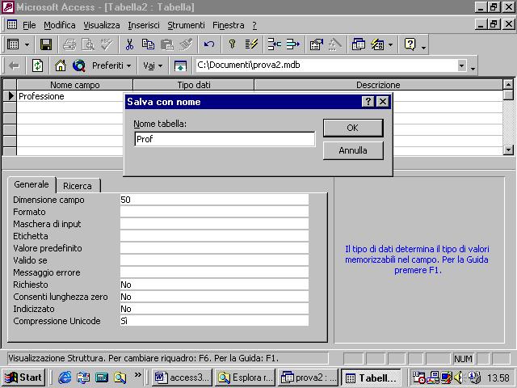
Task: Click the Delete Rows icon
Action: [292, 44]
